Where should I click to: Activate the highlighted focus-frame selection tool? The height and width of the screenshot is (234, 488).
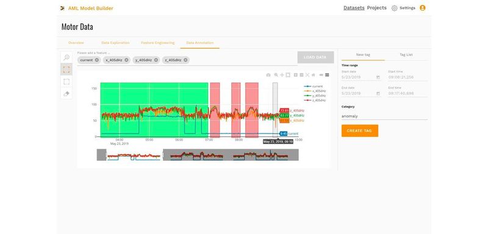click(66, 69)
